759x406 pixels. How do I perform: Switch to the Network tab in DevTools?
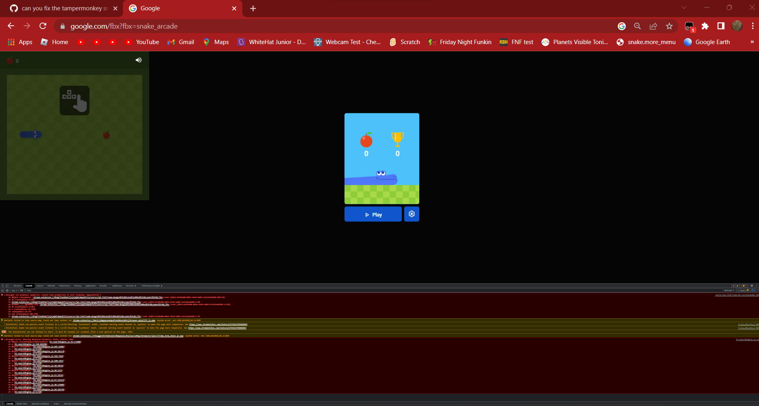click(51, 286)
